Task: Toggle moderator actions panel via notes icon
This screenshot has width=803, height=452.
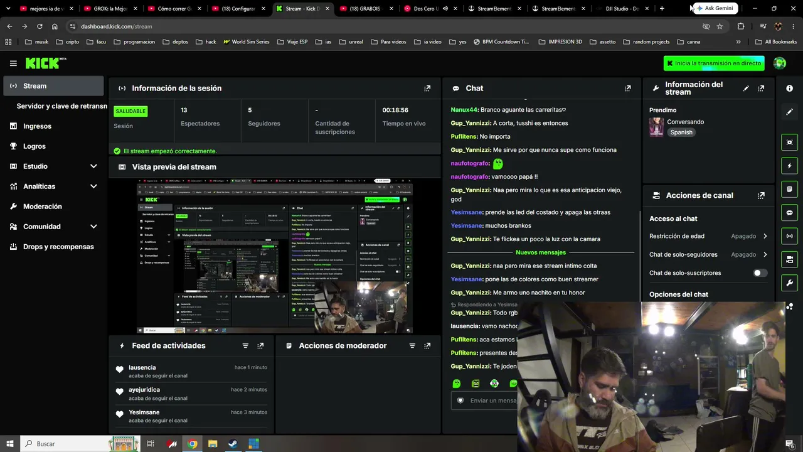Action: [789, 189]
